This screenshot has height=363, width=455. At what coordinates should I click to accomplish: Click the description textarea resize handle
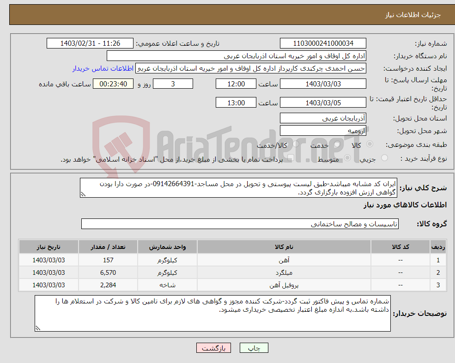pos(83,194)
